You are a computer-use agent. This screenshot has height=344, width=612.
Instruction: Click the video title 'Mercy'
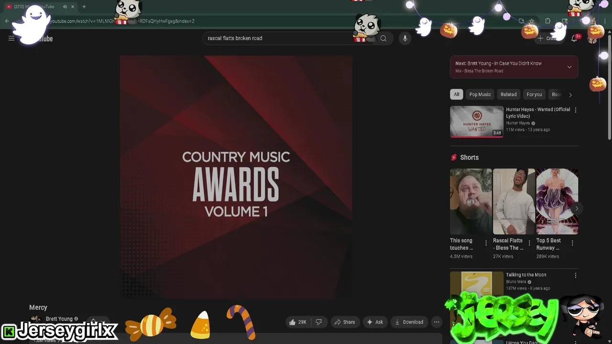[38, 308]
